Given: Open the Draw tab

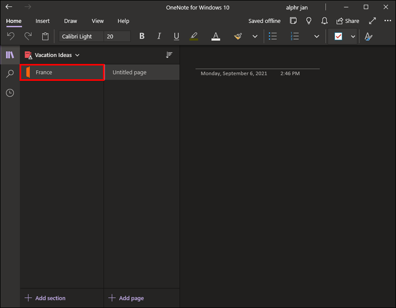Looking at the screenshot, I should (70, 21).
